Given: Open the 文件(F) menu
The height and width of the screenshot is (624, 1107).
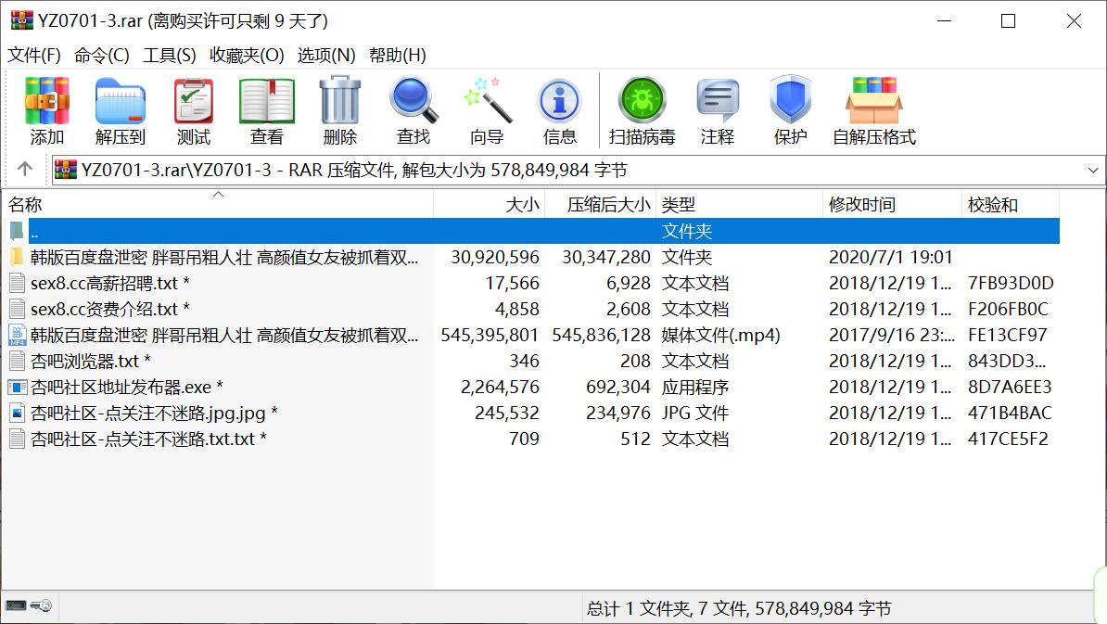Looking at the screenshot, I should (x=34, y=56).
